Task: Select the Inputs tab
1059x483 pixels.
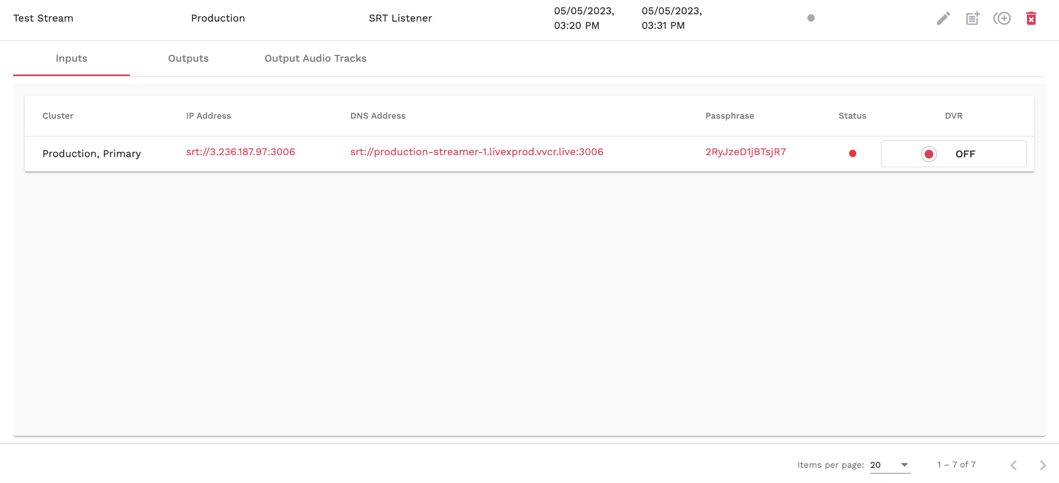Action: click(x=71, y=58)
